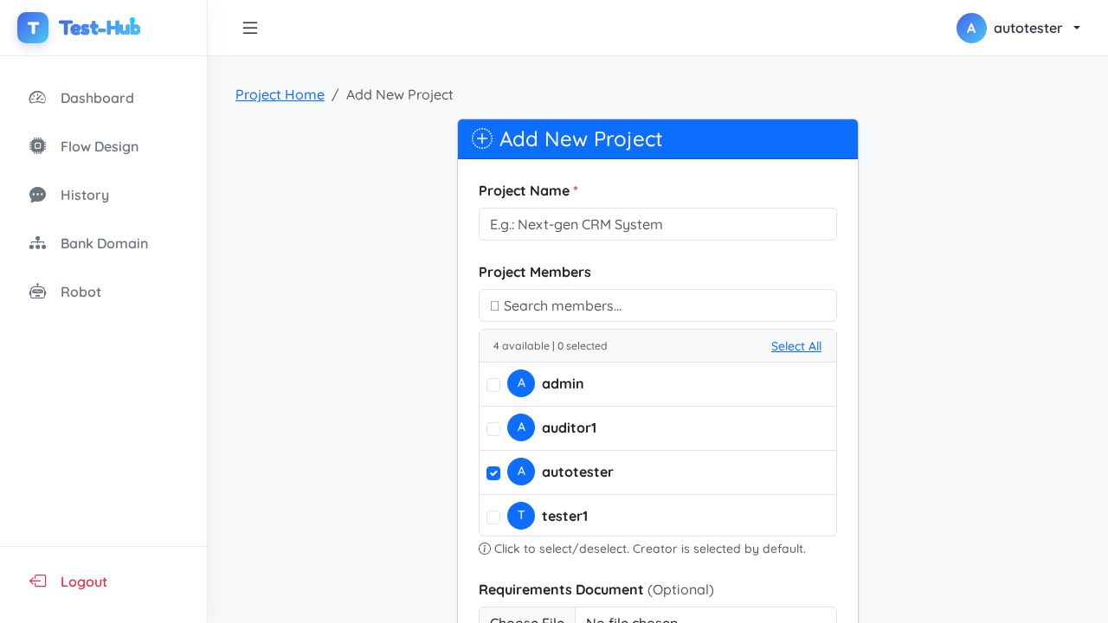Image resolution: width=1108 pixels, height=623 pixels.
Task: Click the History chat bubble icon
Action: coord(37,195)
